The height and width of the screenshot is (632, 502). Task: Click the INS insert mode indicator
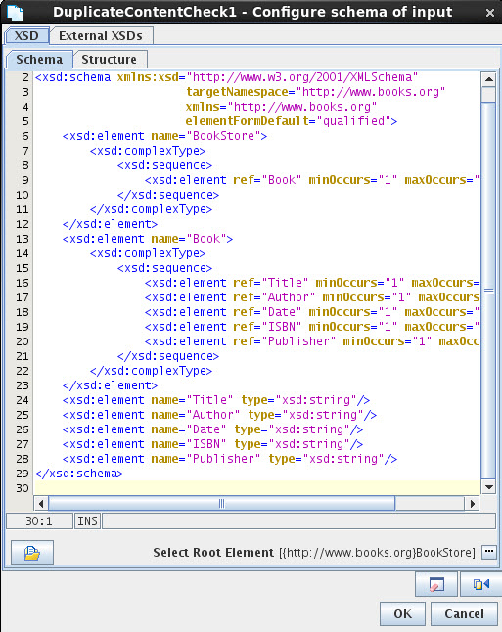[87, 521]
